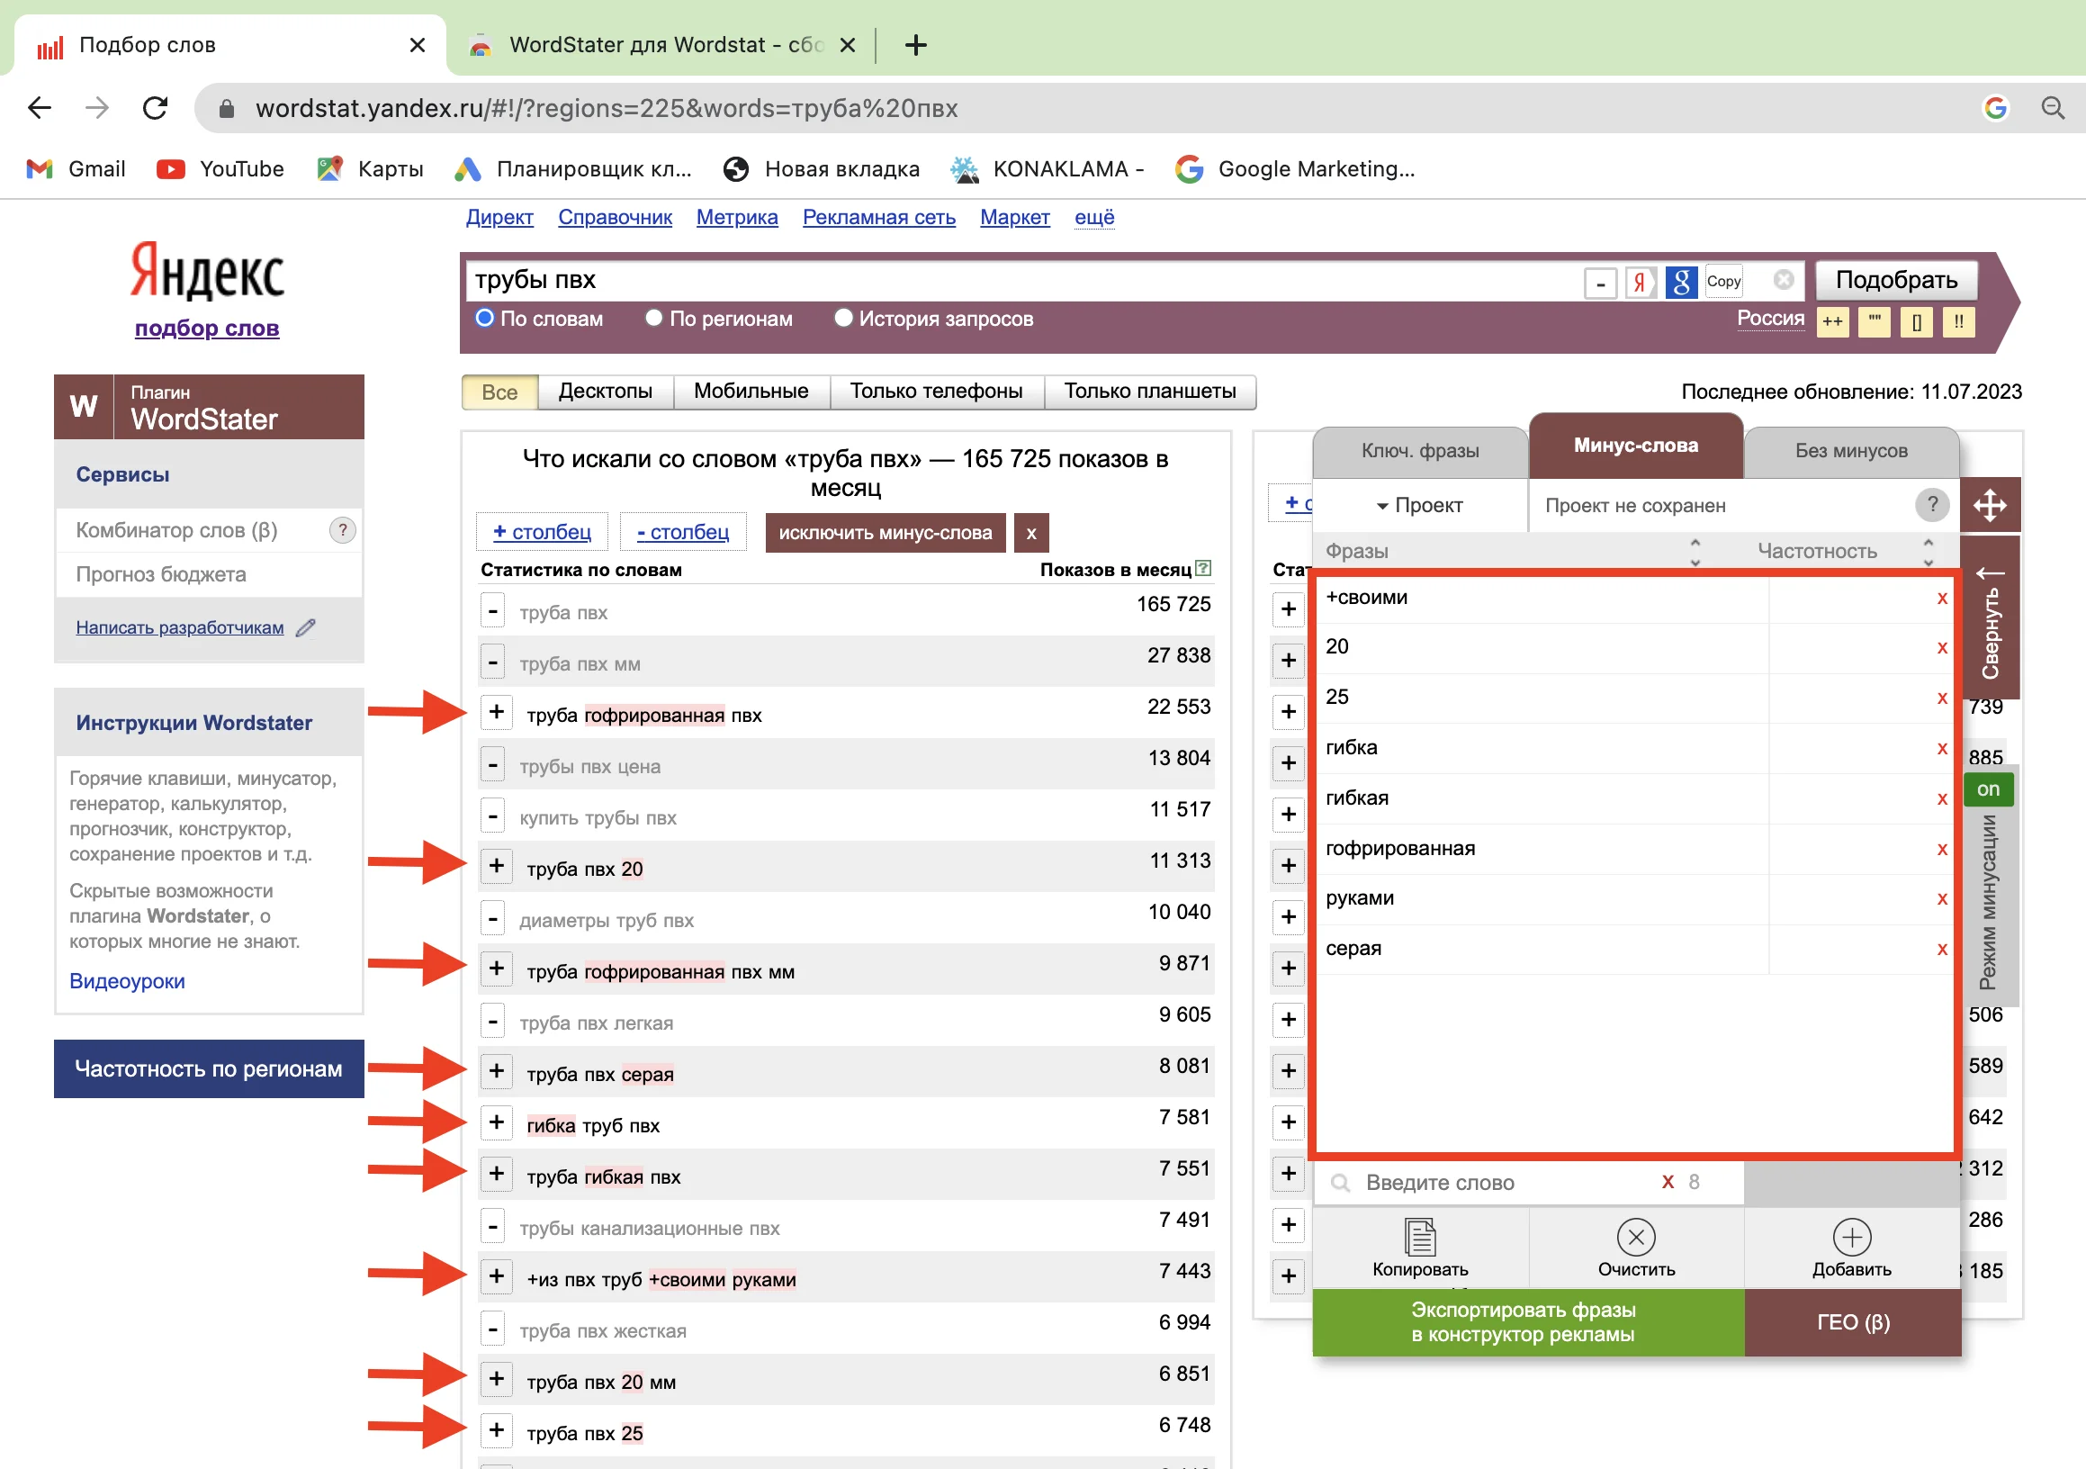Select the ++ operator icon

point(1833,321)
